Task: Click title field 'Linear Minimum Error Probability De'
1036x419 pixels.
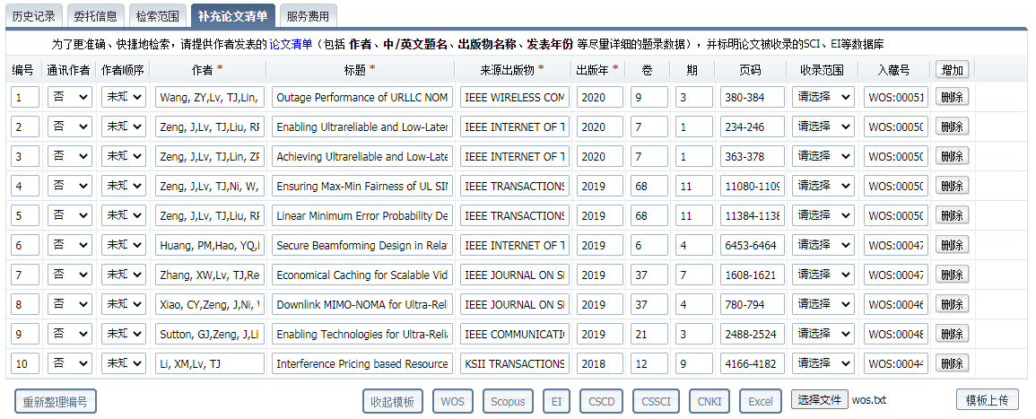Action: coord(362,215)
